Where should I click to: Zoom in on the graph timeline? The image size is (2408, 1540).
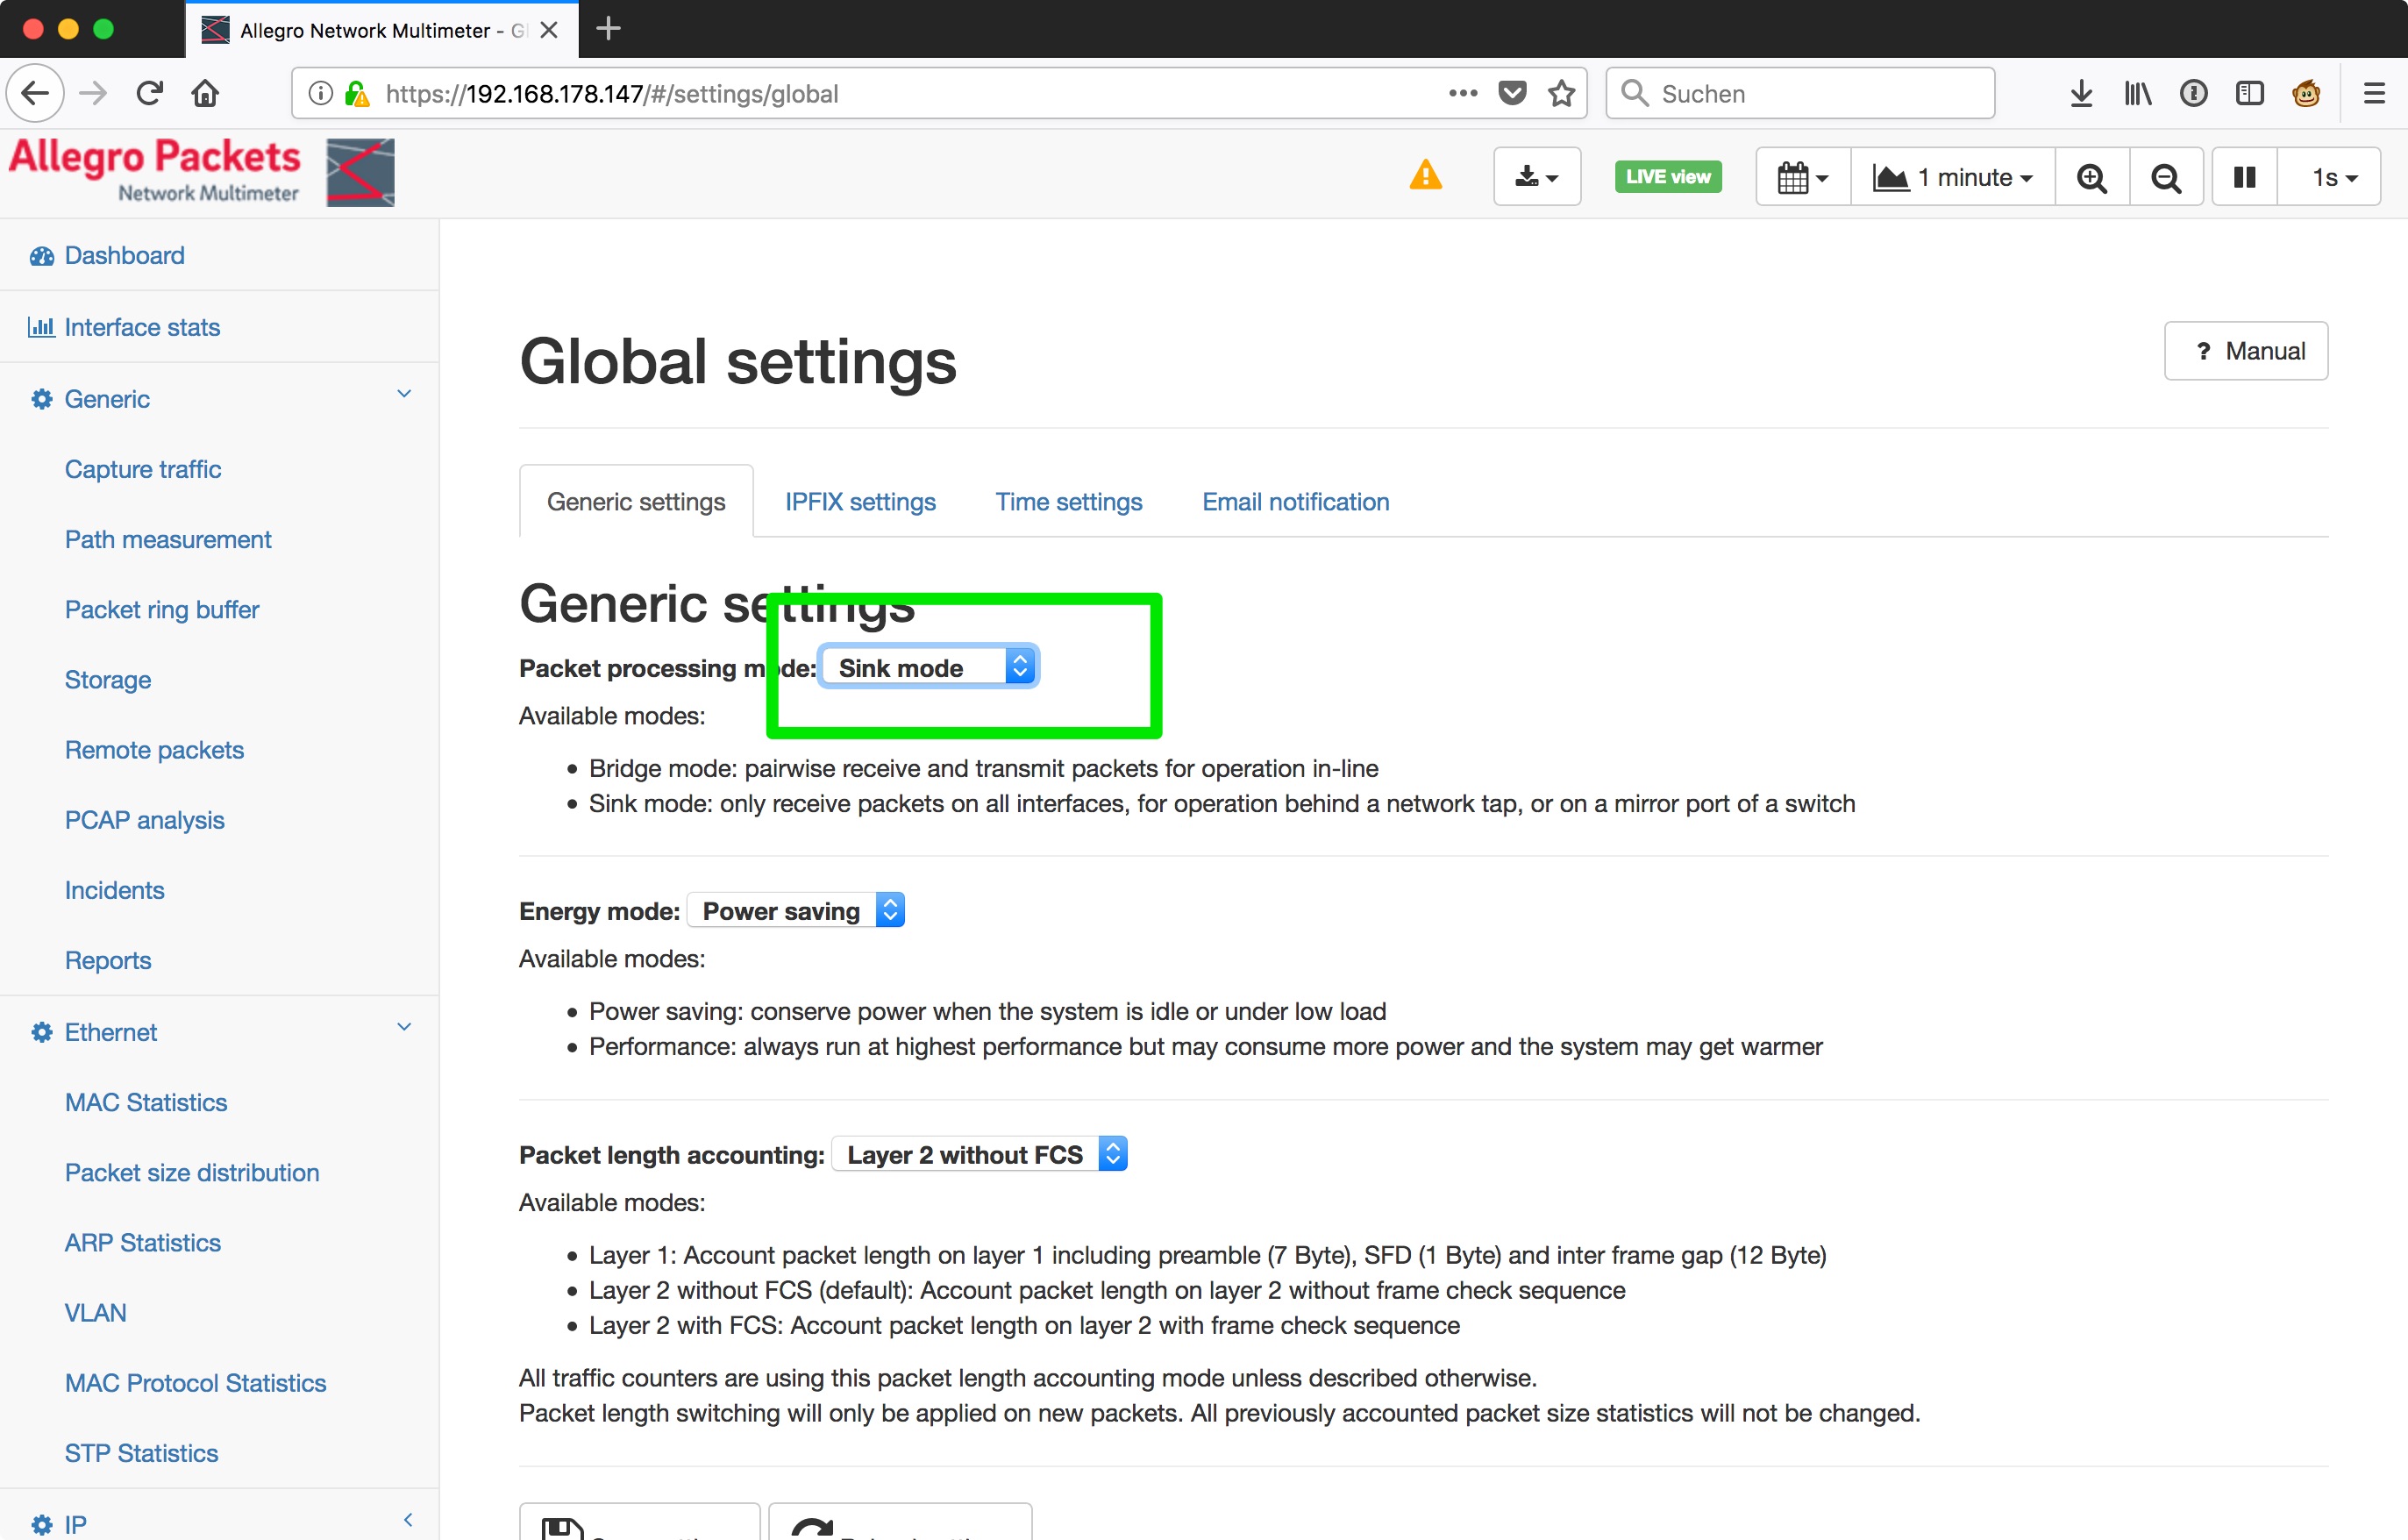pyautogui.click(x=2092, y=176)
